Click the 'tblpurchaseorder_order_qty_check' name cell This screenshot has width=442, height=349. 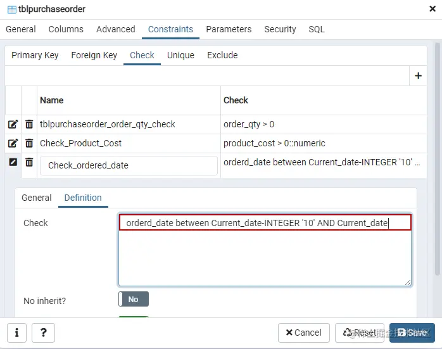[129, 124]
